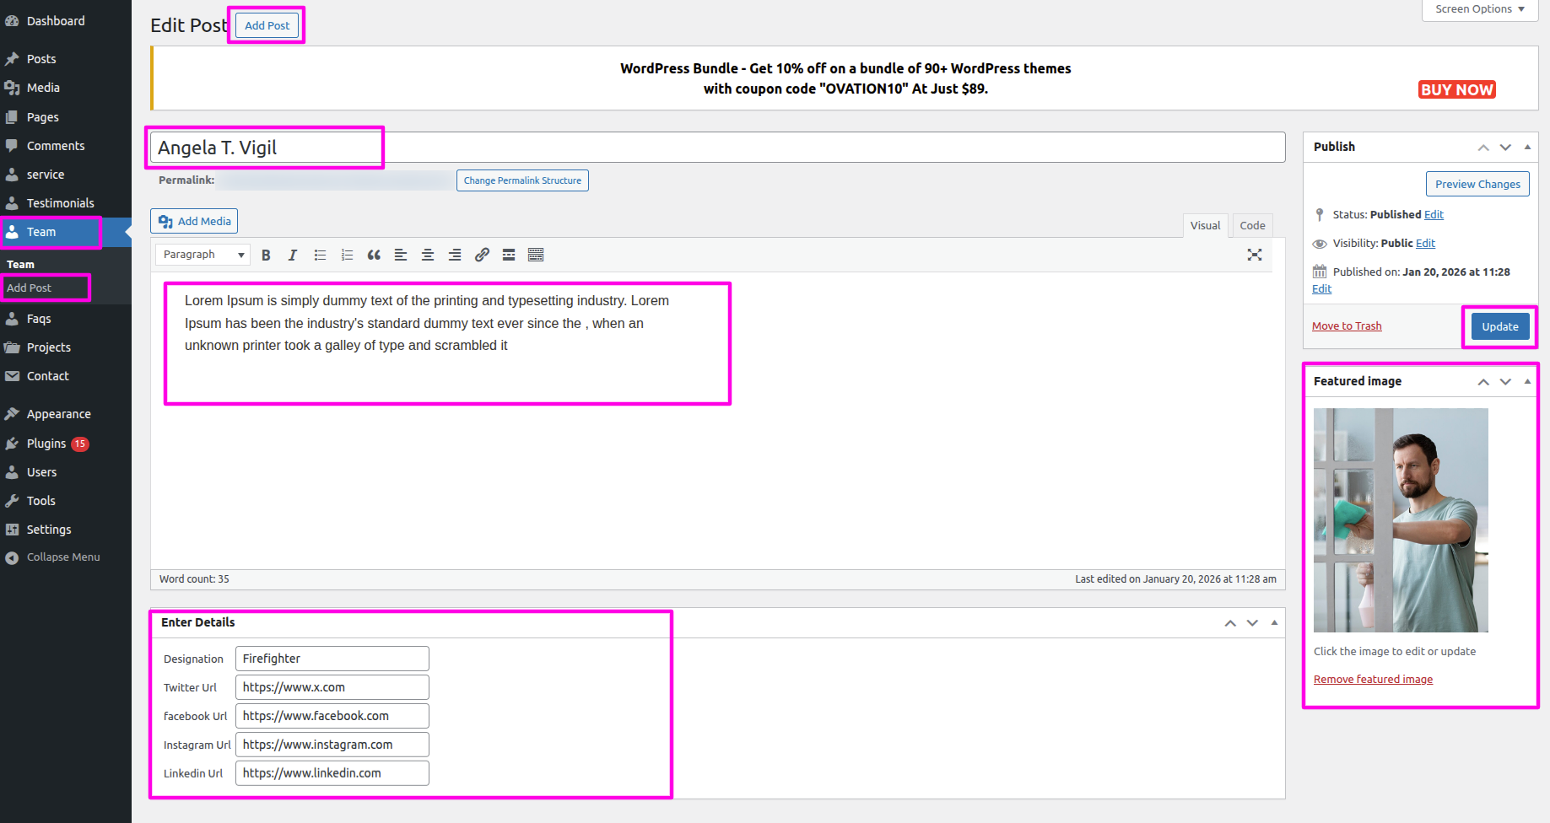The height and width of the screenshot is (823, 1550).
Task: Expand Screen Options panel
Action: pyautogui.click(x=1479, y=9)
